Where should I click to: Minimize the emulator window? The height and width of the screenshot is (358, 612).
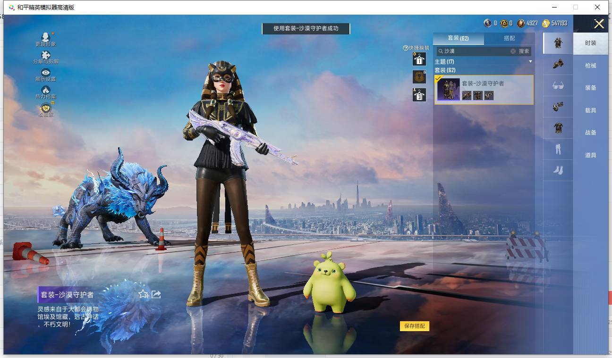(x=554, y=7)
